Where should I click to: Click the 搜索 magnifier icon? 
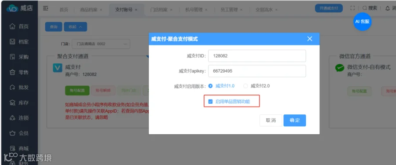365,8
